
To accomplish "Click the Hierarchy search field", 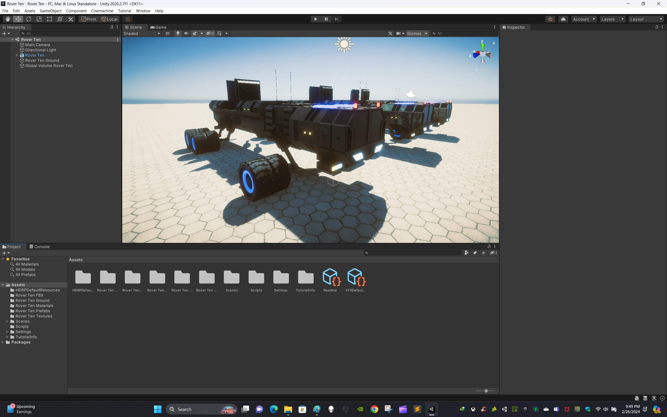I will [x=70, y=33].
